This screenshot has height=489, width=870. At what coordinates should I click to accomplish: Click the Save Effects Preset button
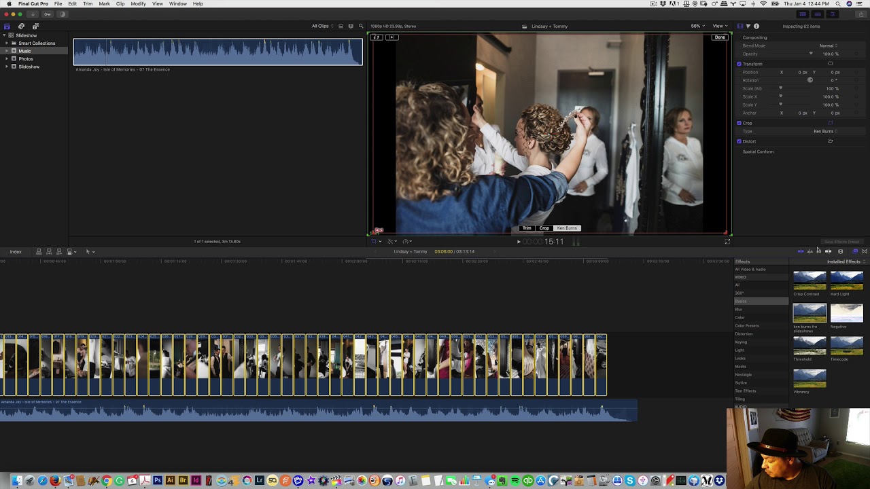point(842,242)
